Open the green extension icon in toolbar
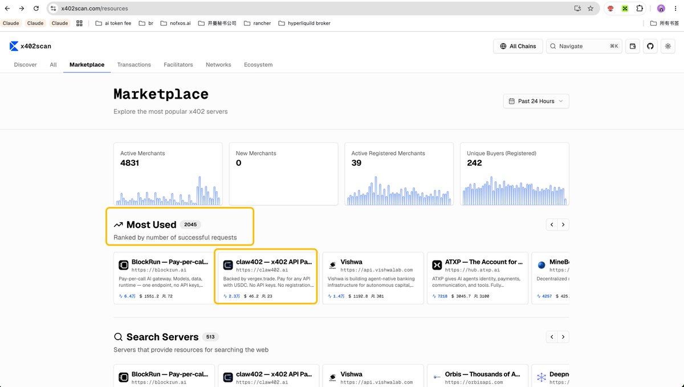 click(x=625, y=9)
